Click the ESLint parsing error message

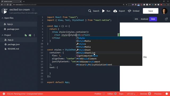(25, 94)
